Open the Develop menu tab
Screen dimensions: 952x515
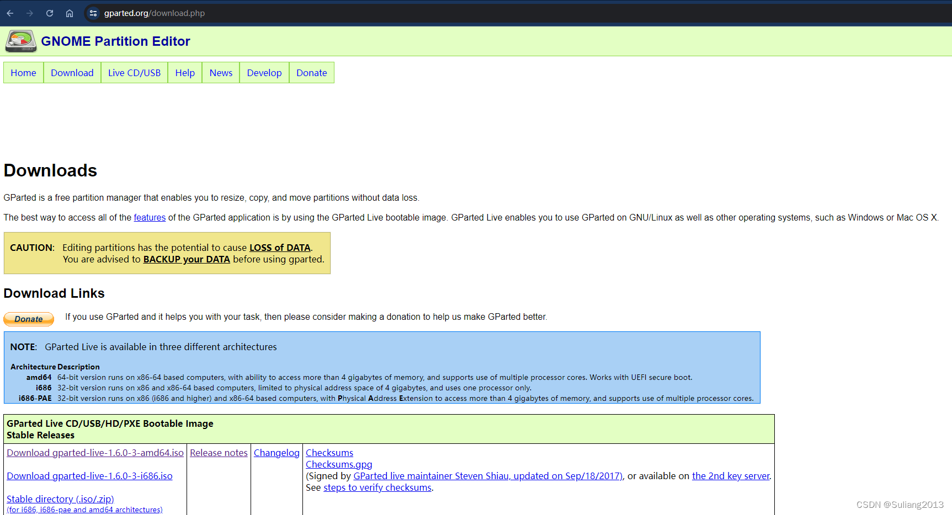264,73
